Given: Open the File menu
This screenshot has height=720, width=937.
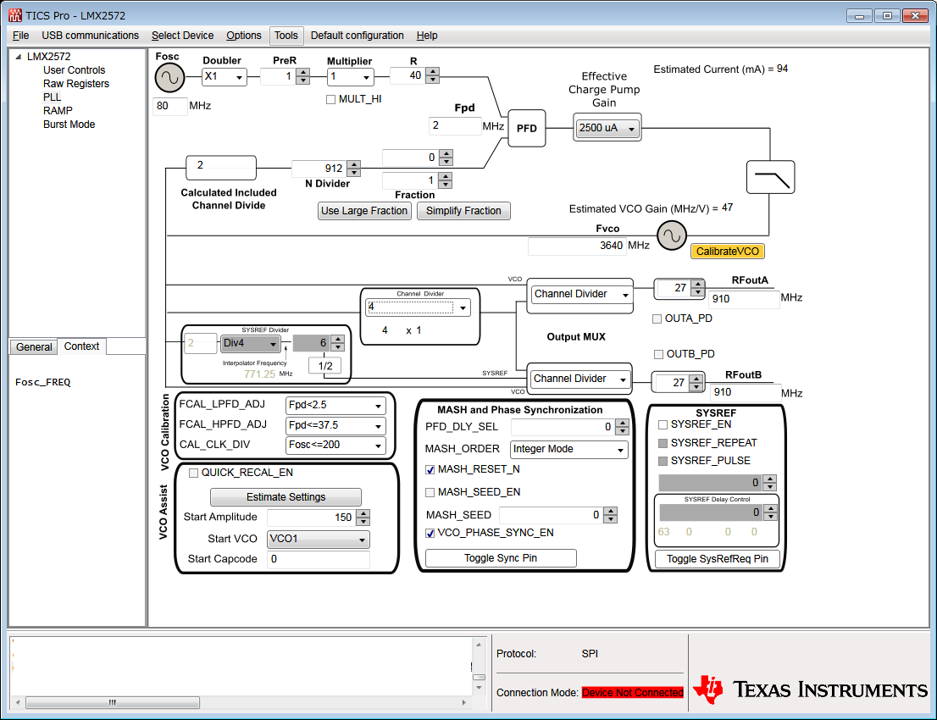Looking at the screenshot, I should click(x=20, y=36).
